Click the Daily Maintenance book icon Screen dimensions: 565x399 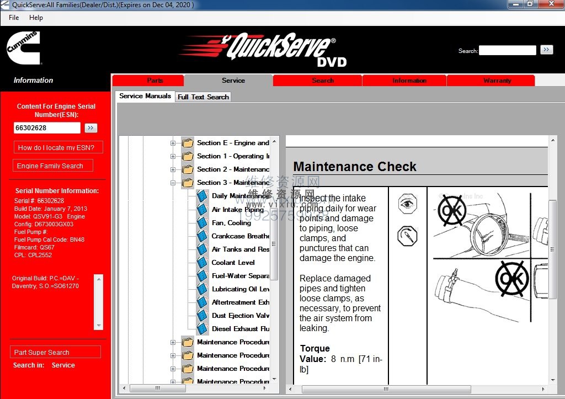[202, 196]
